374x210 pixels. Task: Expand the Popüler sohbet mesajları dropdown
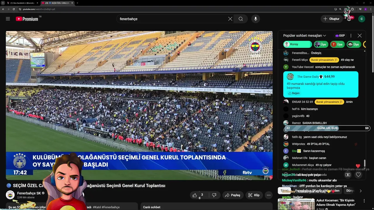(x=304, y=36)
